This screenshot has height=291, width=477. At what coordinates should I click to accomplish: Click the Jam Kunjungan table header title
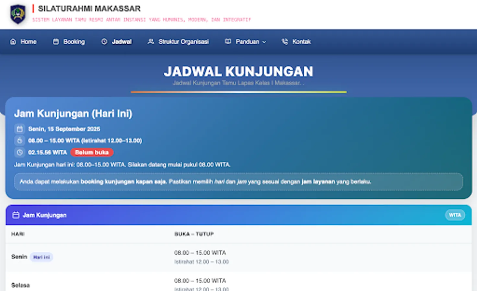point(44,215)
